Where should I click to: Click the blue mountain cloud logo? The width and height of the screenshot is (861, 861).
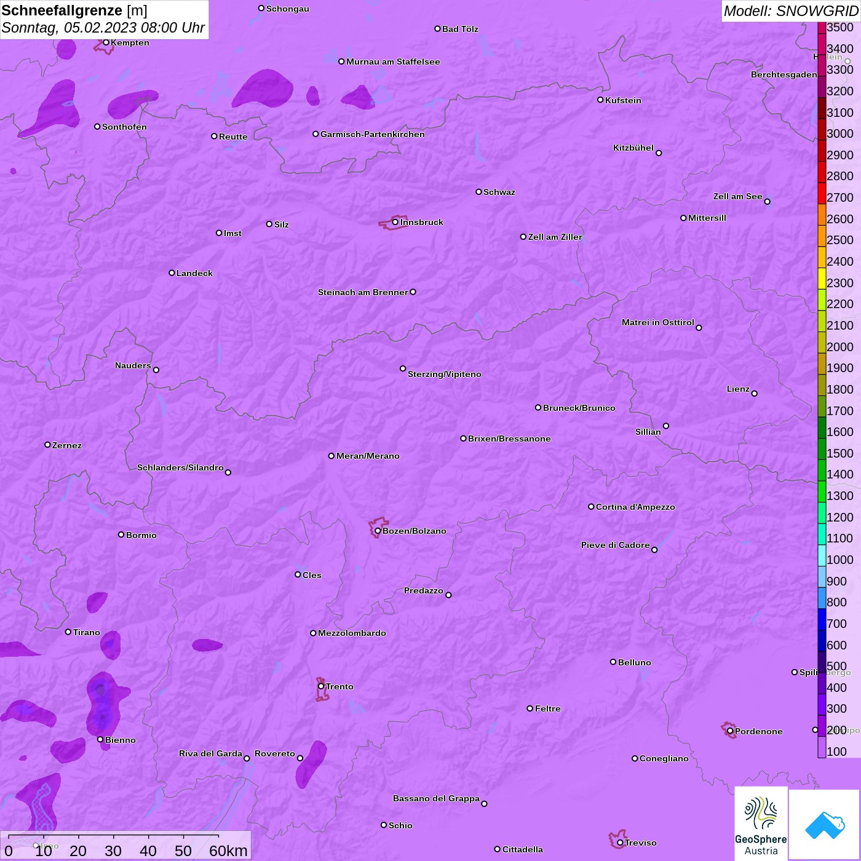824,825
